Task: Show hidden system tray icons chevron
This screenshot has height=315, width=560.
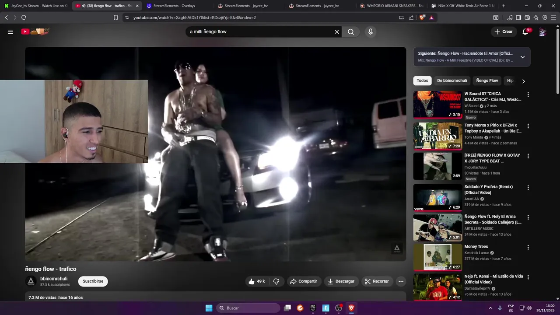Action: pyautogui.click(x=490, y=308)
